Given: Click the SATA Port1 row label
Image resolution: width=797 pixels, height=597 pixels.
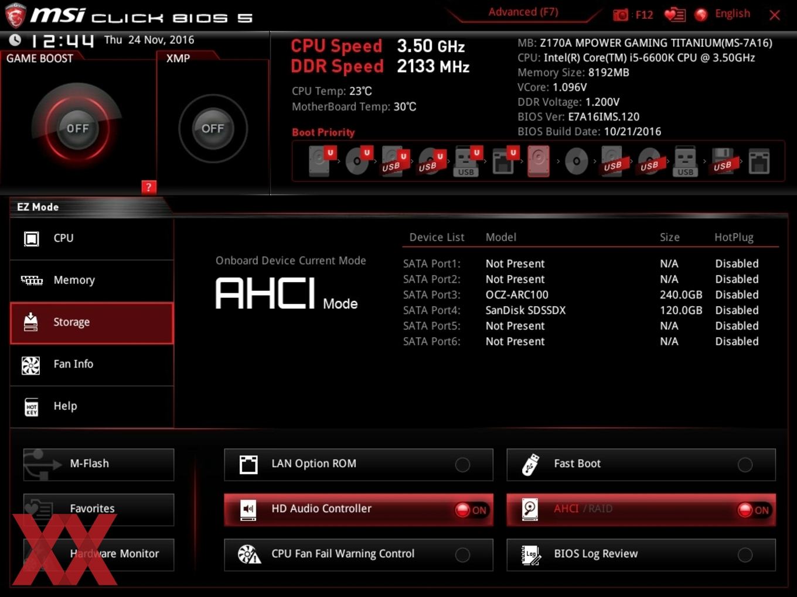Looking at the screenshot, I should [432, 264].
